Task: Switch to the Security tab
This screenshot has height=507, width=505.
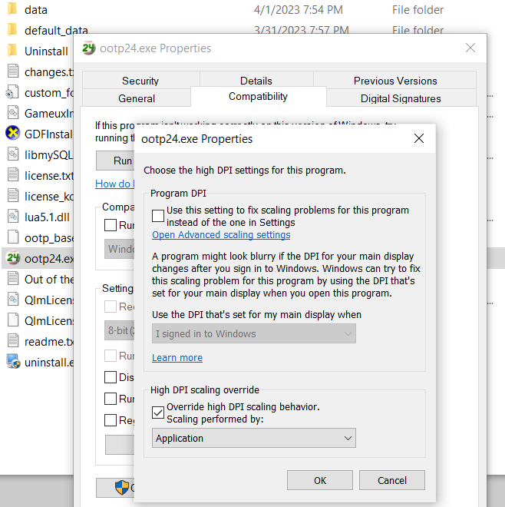Action: coord(140,81)
